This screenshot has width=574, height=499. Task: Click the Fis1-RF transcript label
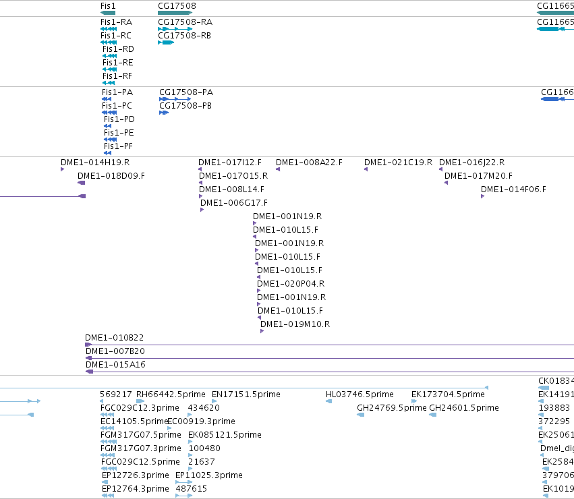coord(117,76)
